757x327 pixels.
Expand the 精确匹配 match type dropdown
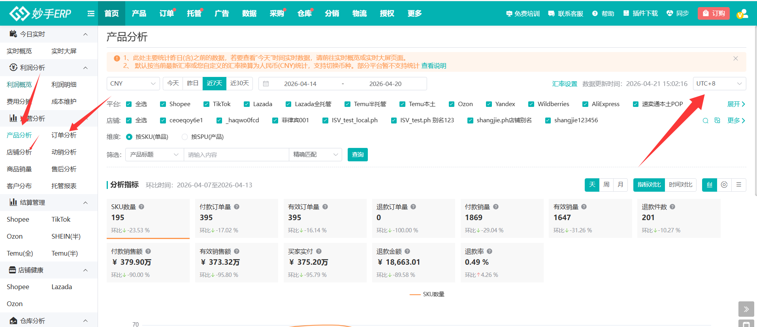pyautogui.click(x=315, y=155)
